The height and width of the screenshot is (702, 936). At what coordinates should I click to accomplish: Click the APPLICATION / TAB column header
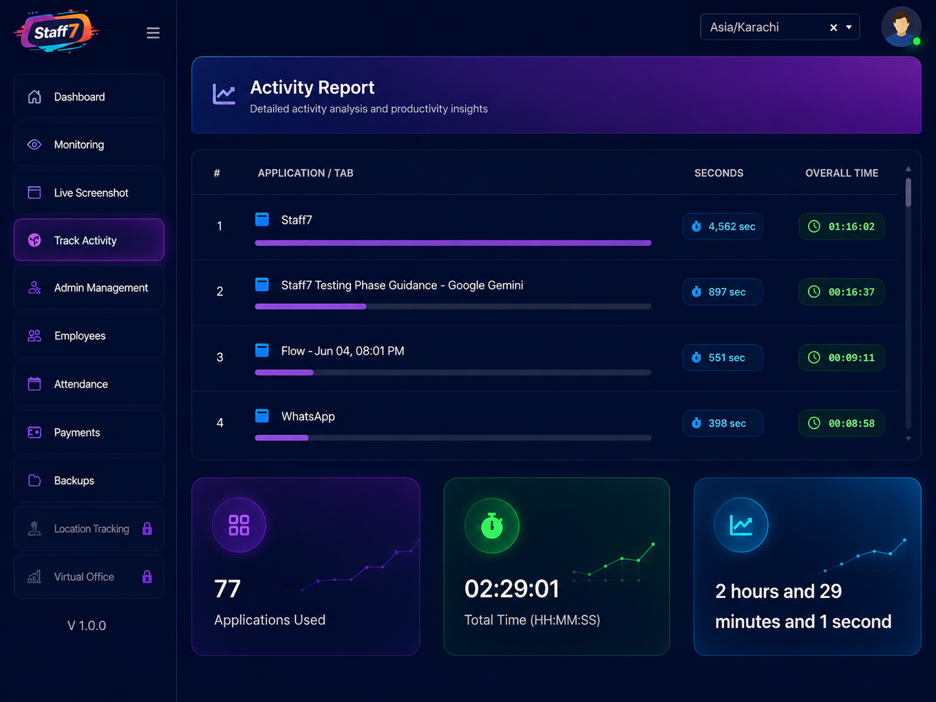click(x=306, y=173)
